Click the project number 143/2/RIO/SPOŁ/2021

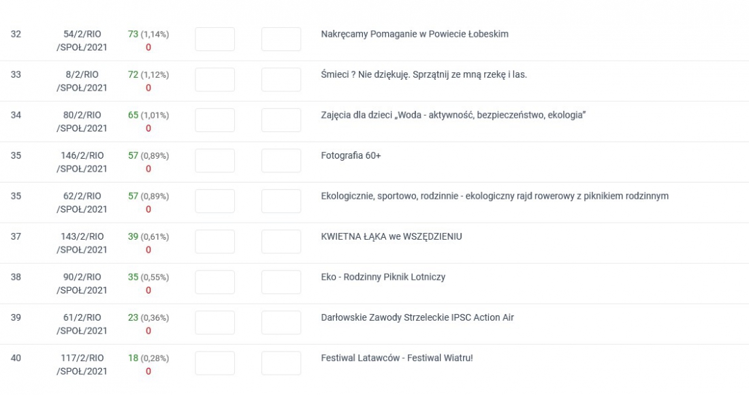[x=82, y=243]
